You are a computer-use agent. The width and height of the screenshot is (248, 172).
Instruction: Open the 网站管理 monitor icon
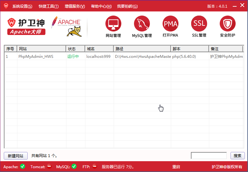click(113, 24)
